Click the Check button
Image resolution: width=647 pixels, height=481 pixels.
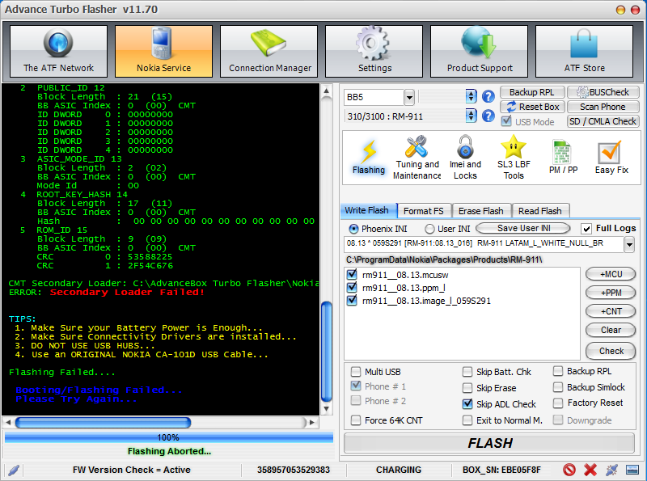point(611,351)
